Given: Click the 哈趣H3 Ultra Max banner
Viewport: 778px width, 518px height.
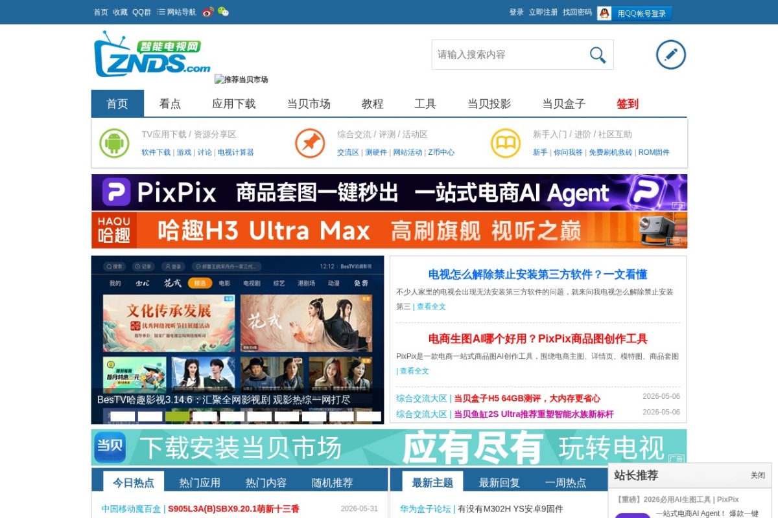Looking at the screenshot, I should point(389,230).
